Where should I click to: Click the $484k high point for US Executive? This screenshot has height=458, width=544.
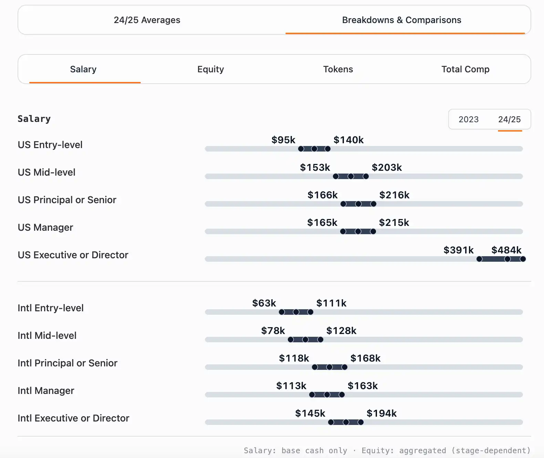[x=523, y=259]
